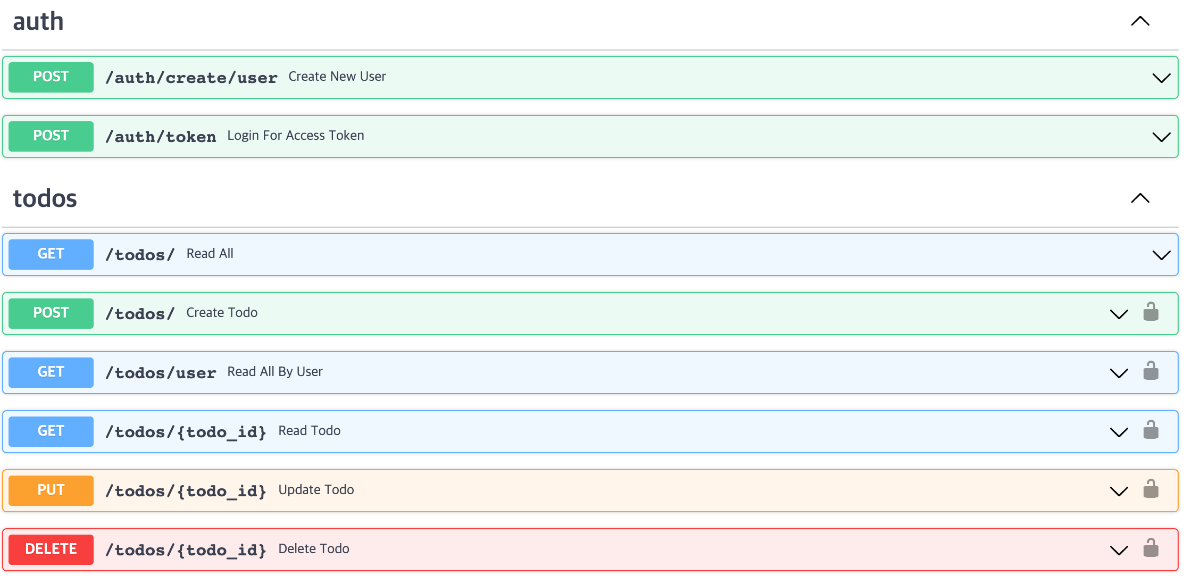Click lock icon on Read All By User
1184x583 pixels.
(1150, 371)
